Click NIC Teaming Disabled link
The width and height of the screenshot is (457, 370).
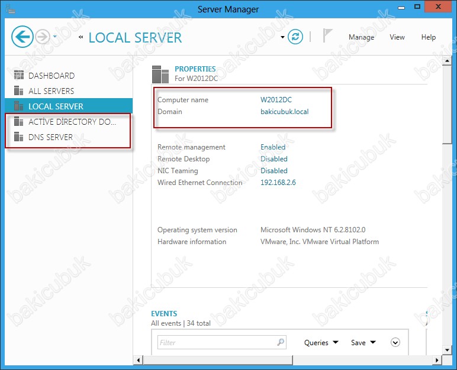pos(274,171)
